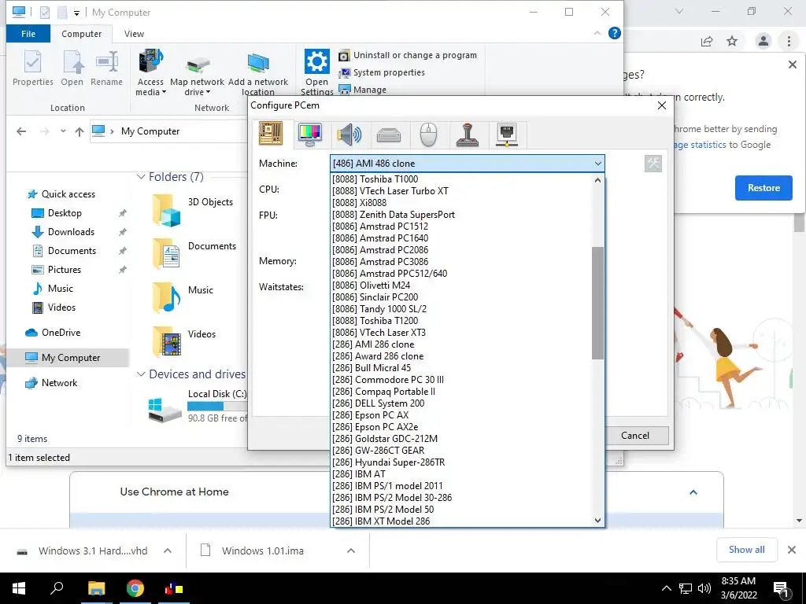This screenshot has height=604, width=806.
Task: Open the Machine tab motherboard icon in PCem
Action: click(x=271, y=134)
